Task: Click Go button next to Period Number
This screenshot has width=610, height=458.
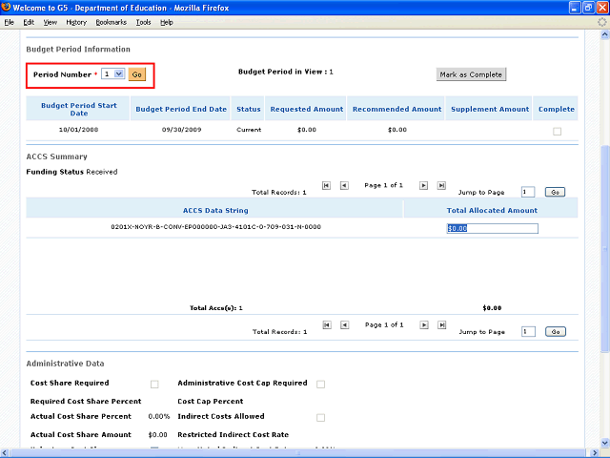Action: pos(137,73)
